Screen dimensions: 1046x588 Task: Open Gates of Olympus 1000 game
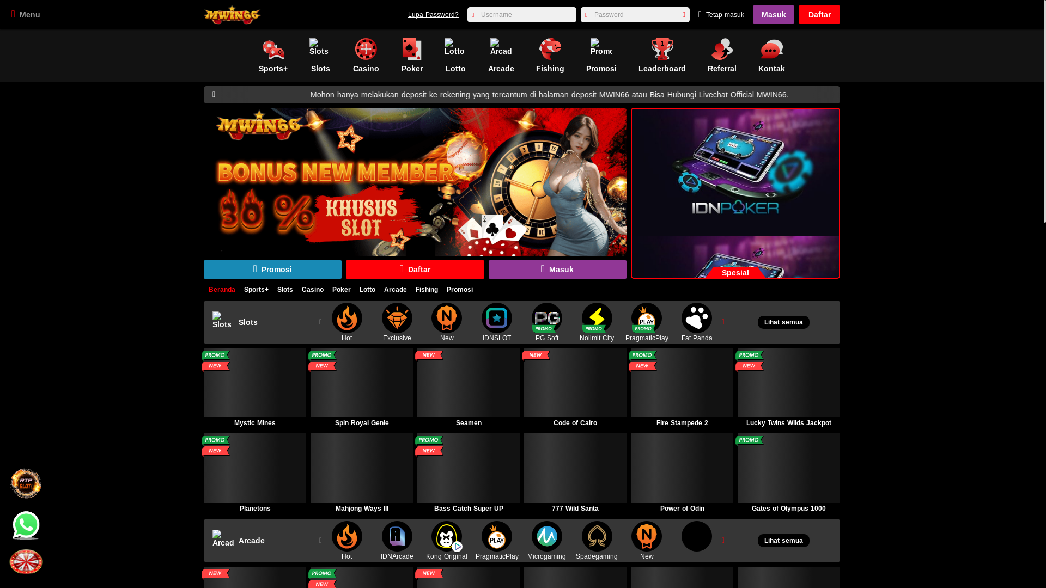789,468
